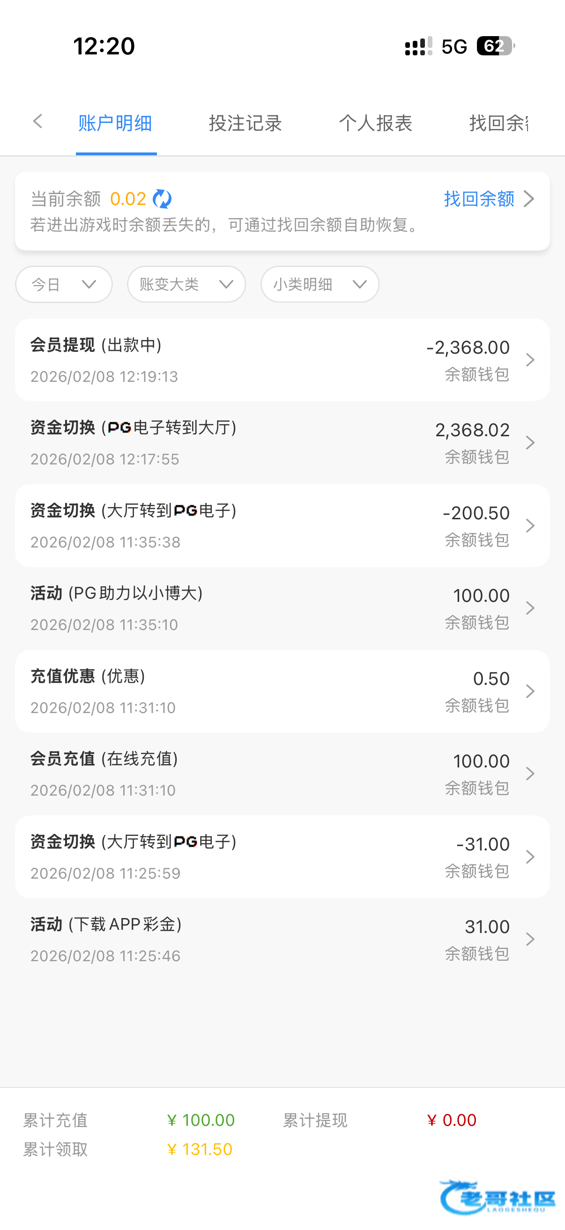Tap the partially visible 找回余 tab
This screenshot has width=565, height=1230.
(499, 123)
